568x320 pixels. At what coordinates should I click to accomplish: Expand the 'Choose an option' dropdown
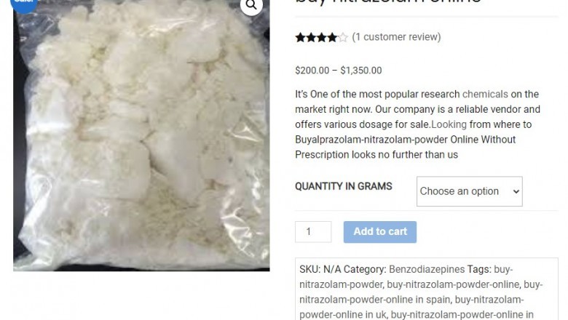point(469,191)
